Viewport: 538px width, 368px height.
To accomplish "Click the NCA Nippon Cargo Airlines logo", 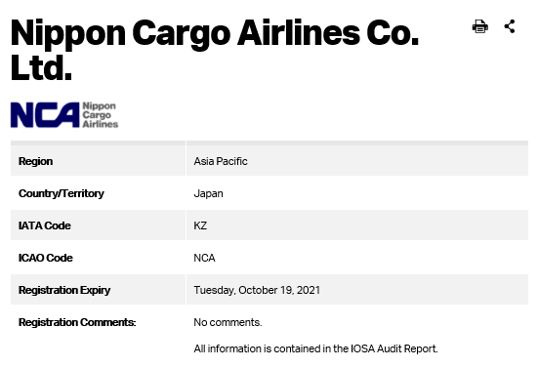I will 64,115.
